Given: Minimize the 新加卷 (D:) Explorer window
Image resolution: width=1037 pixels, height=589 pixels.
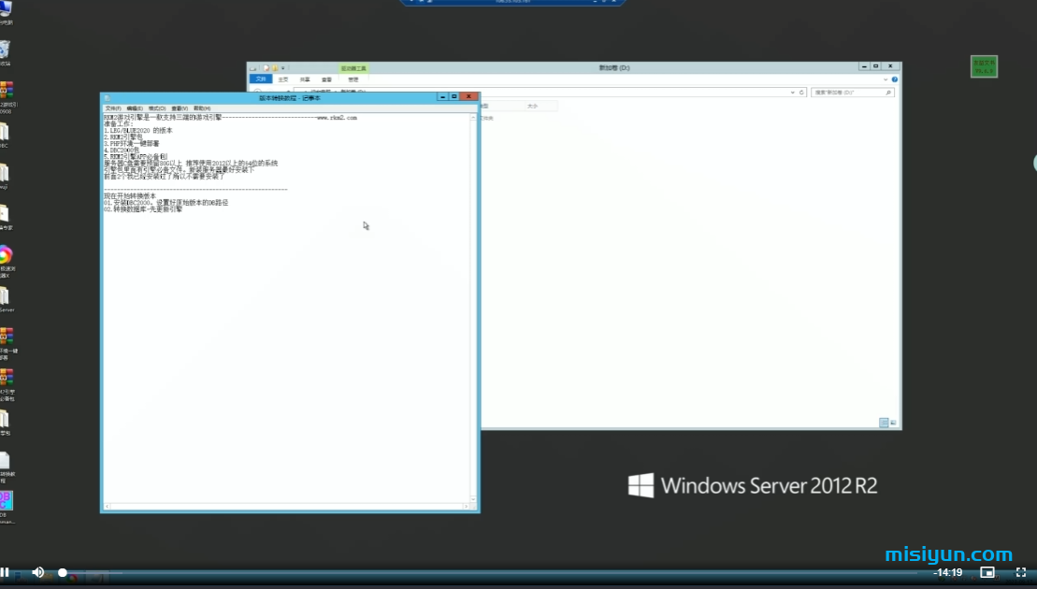Looking at the screenshot, I should click(864, 66).
